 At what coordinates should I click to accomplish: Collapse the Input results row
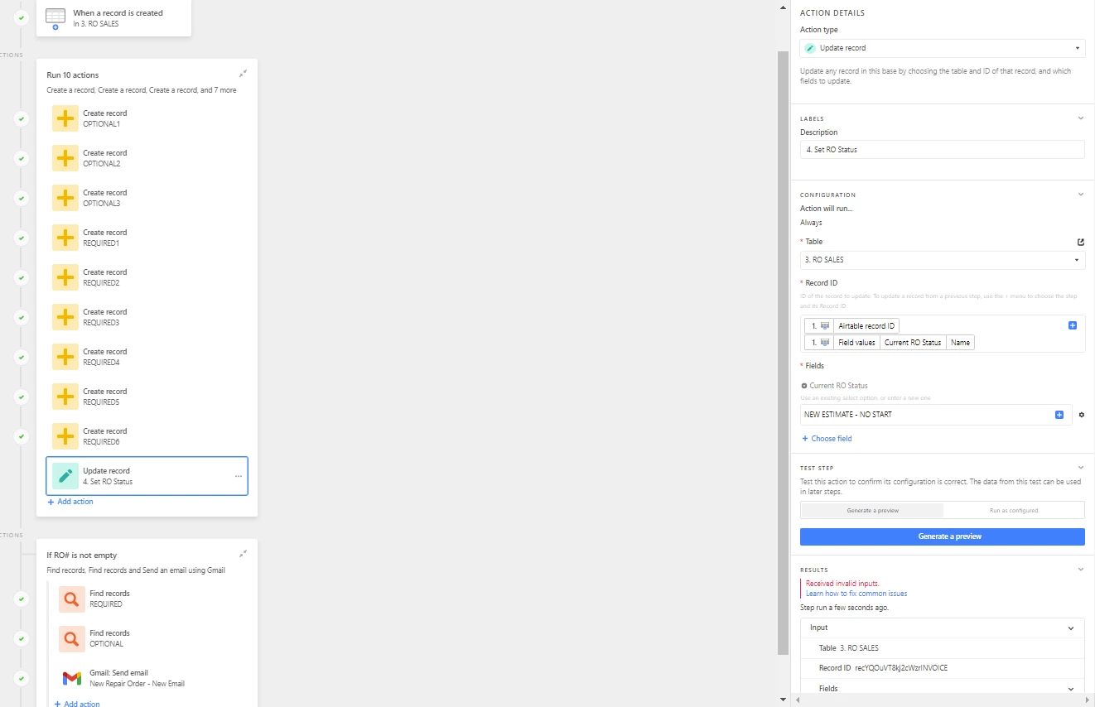[1071, 628]
